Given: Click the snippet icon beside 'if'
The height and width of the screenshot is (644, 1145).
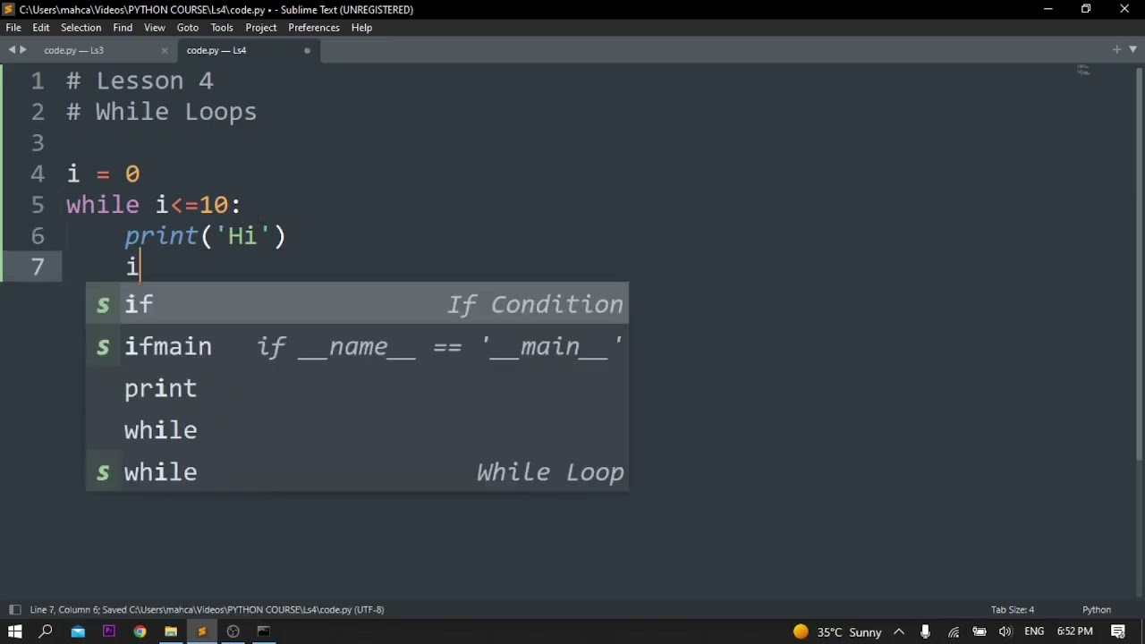Looking at the screenshot, I should [x=103, y=305].
